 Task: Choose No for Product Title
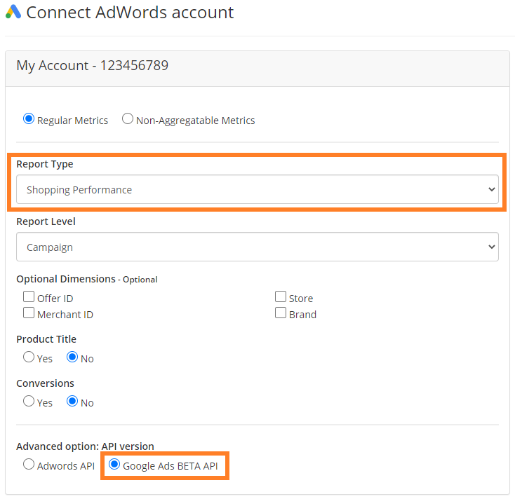click(x=72, y=357)
